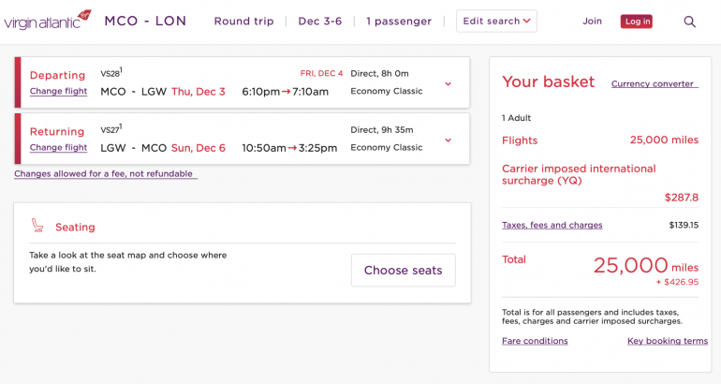Click the seat icon beside Seating
Viewport: 721px width, 384px height.
tap(37, 226)
